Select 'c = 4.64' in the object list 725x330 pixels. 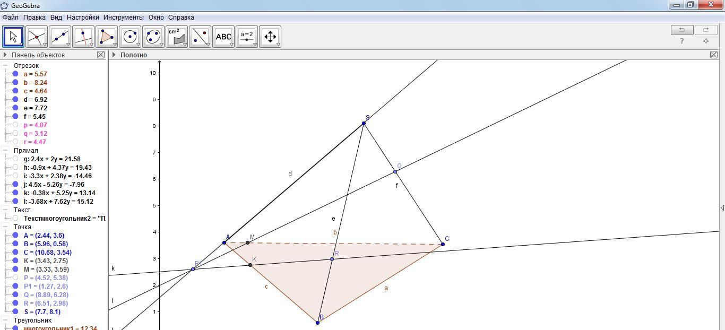pyautogui.click(x=36, y=91)
